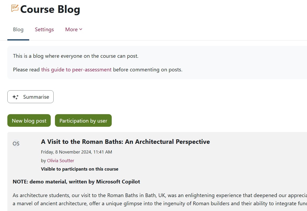Click the 'This is a blog' description text
This screenshot has width=307, height=211.
pos(75,56)
